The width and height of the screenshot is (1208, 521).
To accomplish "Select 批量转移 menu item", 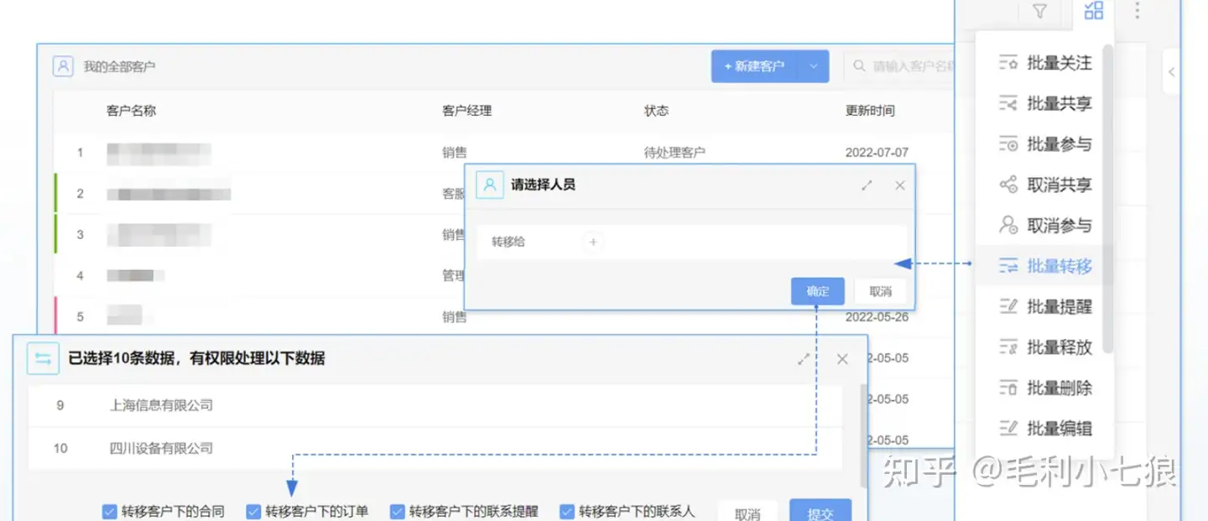I will pyautogui.click(x=1045, y=267).
